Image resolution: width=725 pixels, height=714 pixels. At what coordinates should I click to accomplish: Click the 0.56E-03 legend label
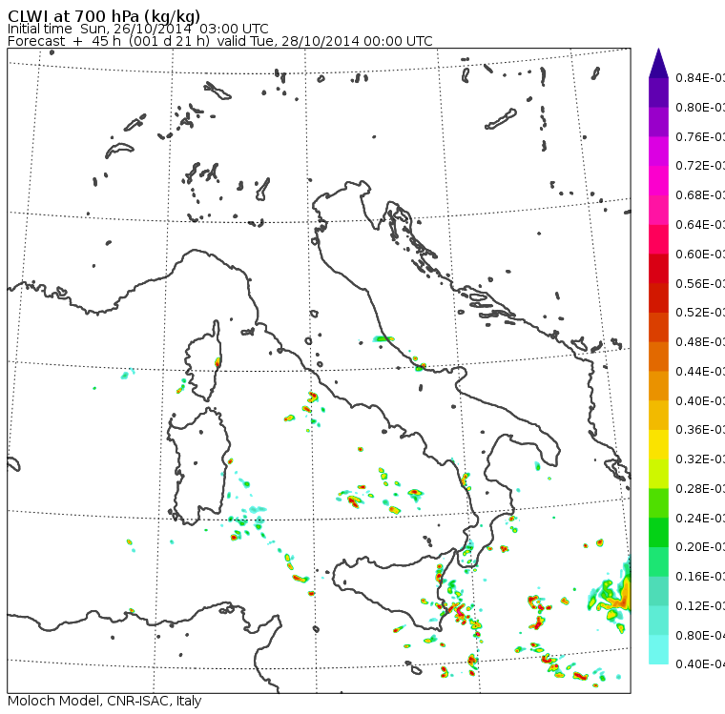700,283
